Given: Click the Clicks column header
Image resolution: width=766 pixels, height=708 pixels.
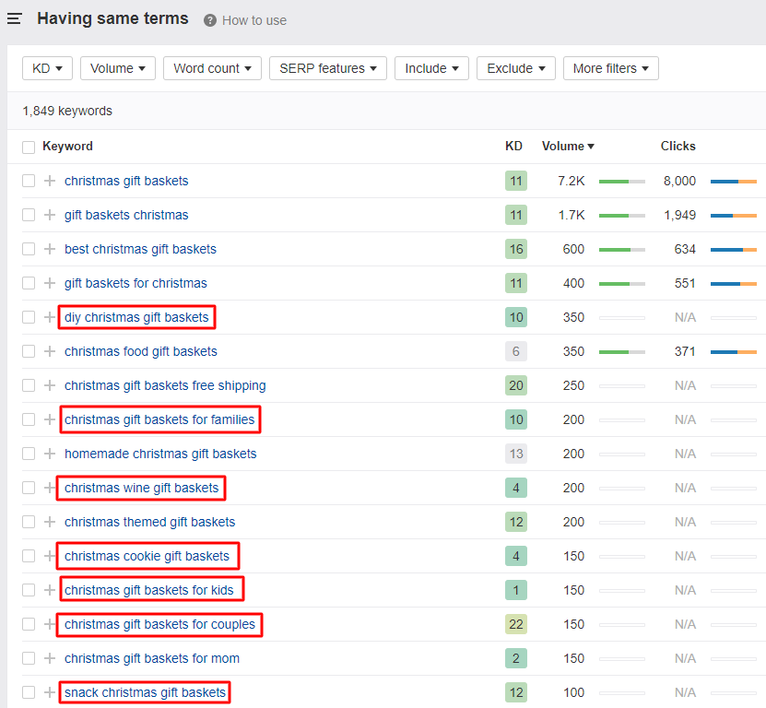Looking at the screenshot, I should tap(678, 146).
